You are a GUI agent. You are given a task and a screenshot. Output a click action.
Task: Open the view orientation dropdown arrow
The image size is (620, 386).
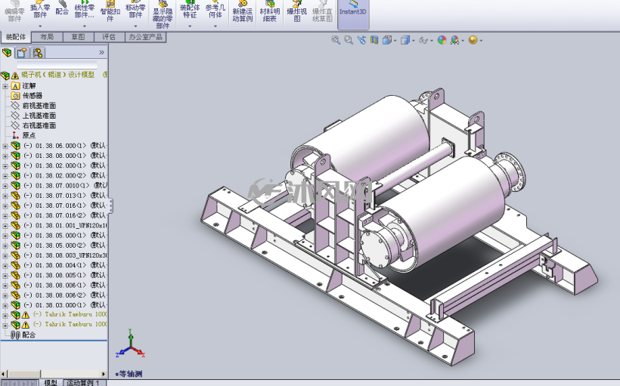tap(395, 40)
